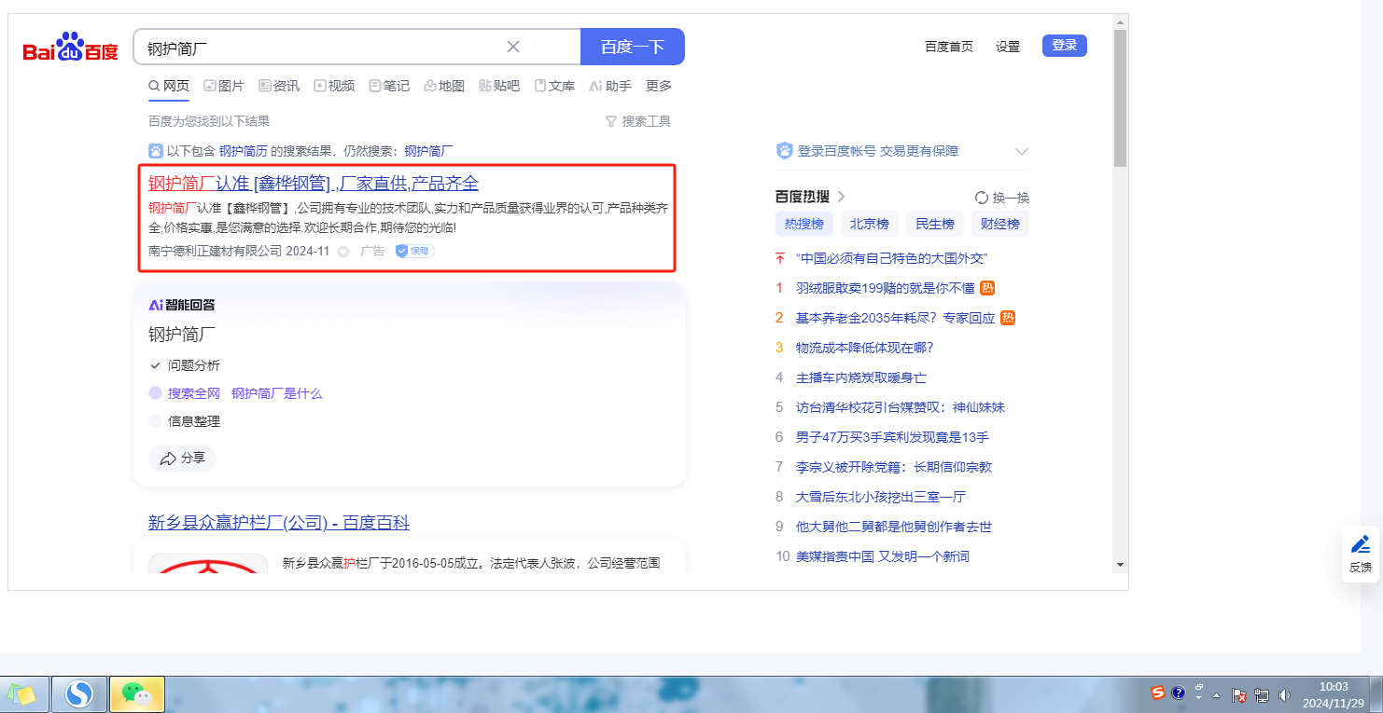Image resolution: width=1383 pixels, height=713 pixels.
Task: Open Sogou browser from the taskbar
Action: click(x=79, y=694)
